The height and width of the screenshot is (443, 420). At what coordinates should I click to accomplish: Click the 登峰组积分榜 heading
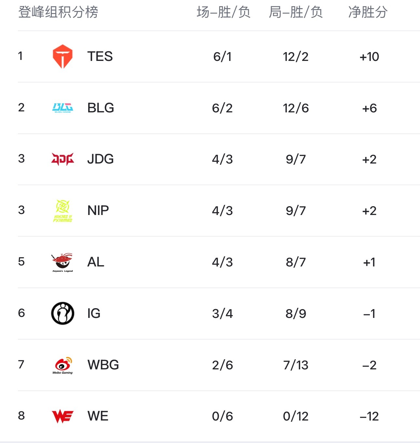coord(58,12)
